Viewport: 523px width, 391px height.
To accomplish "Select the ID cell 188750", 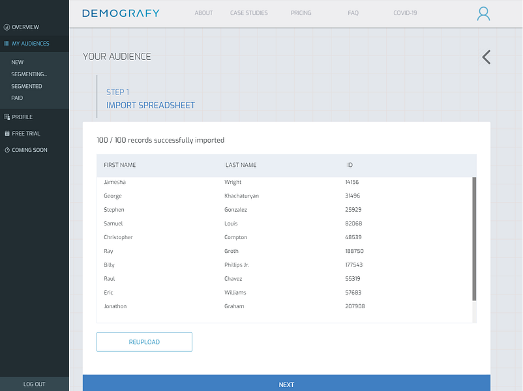I will tap(354, 251).
